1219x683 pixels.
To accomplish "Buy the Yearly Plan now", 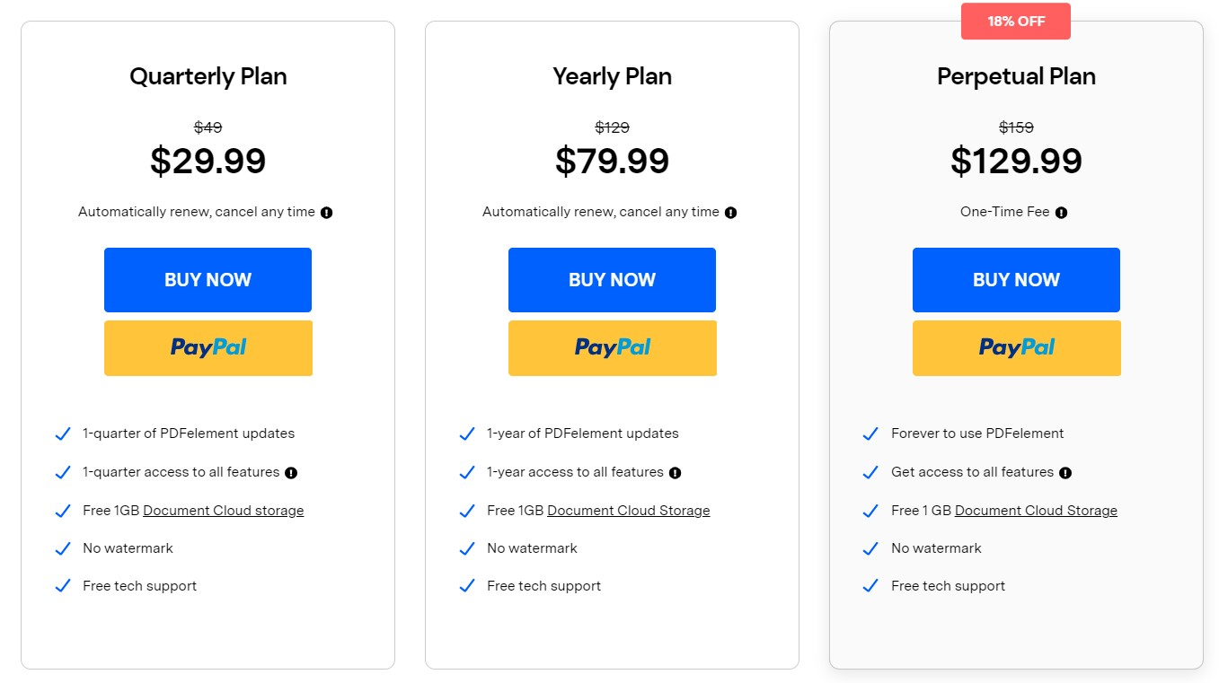I will click(612, 280).
